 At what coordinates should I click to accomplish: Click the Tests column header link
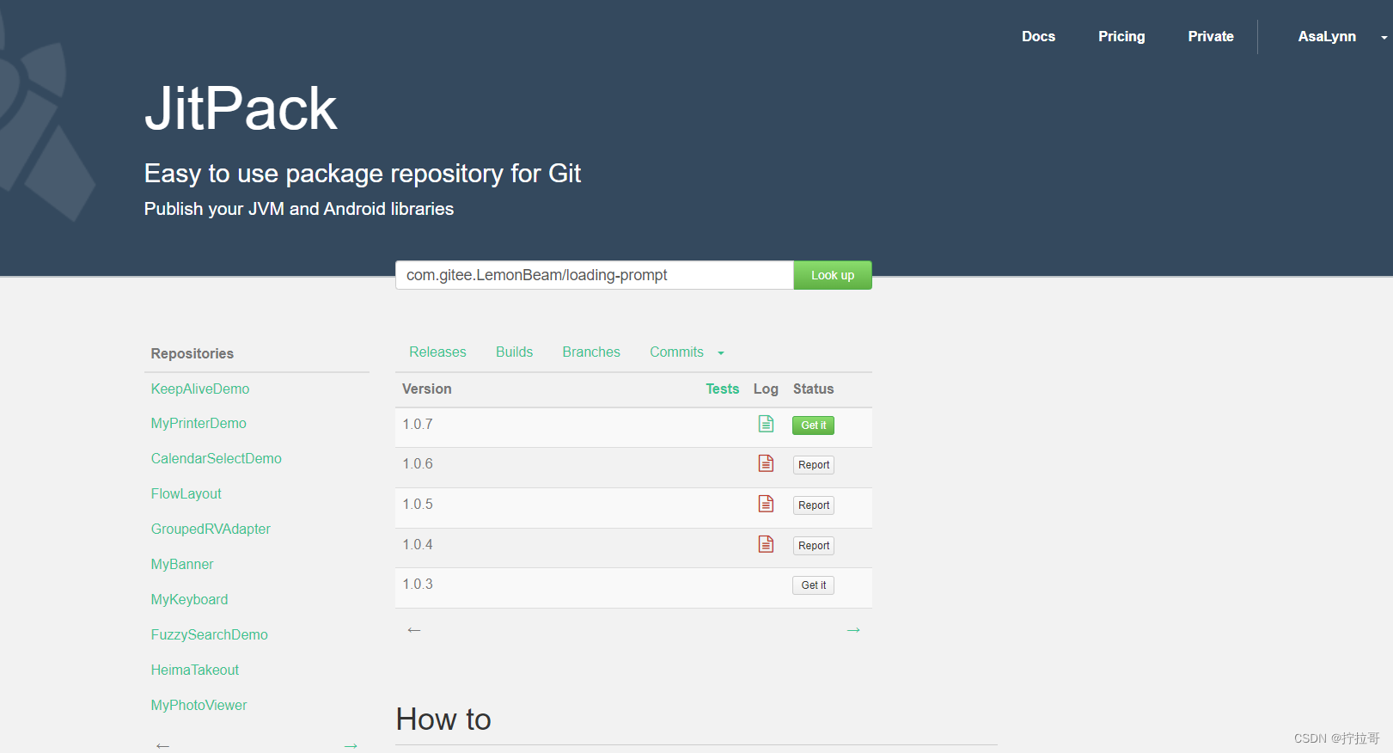[723, 389]
